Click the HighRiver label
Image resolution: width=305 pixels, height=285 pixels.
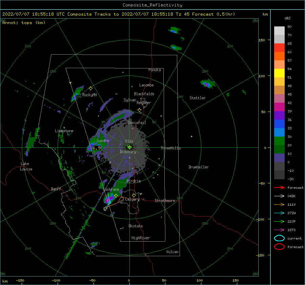tap(141, 238)
